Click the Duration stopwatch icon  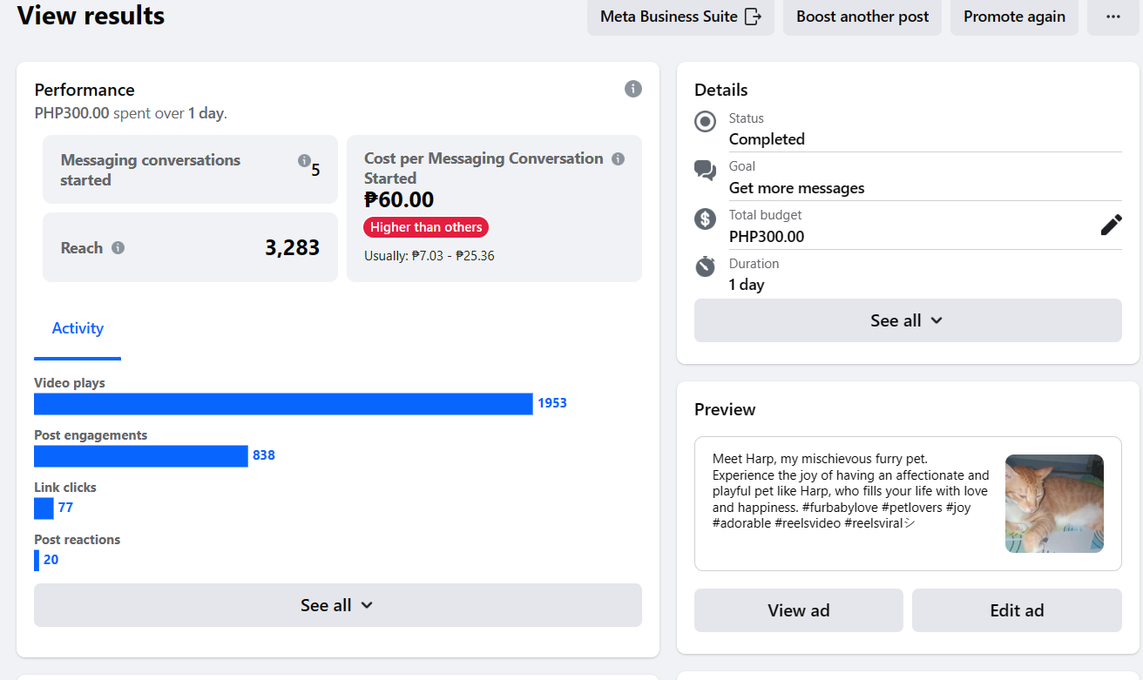(705, 267)
